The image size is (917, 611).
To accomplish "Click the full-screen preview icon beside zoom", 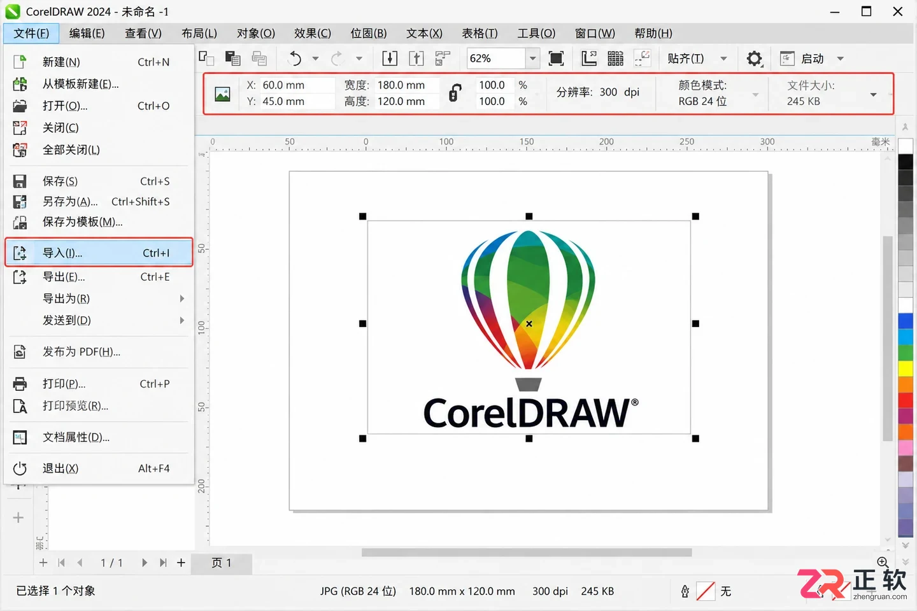I will tap(556, 59).
